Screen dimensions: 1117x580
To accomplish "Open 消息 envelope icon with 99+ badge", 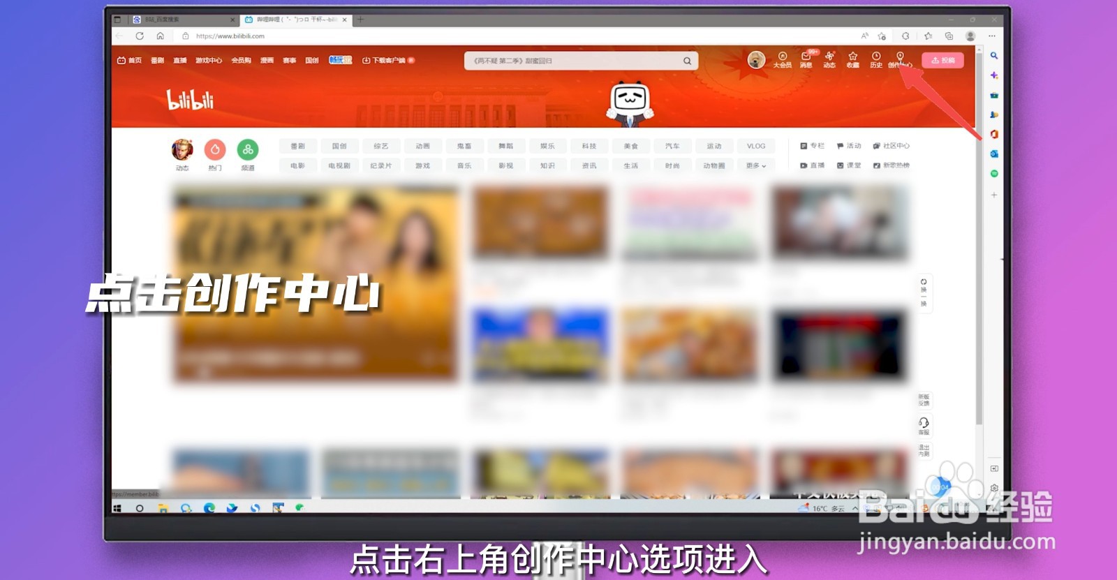I will click(x=806, y=59).
